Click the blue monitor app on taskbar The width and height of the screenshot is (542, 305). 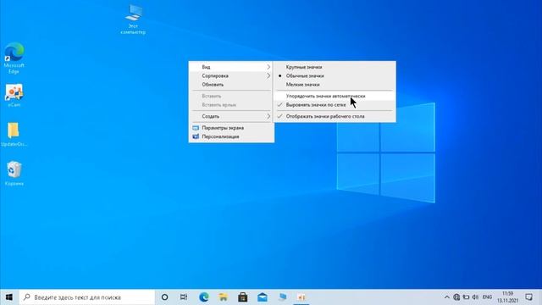282,297
